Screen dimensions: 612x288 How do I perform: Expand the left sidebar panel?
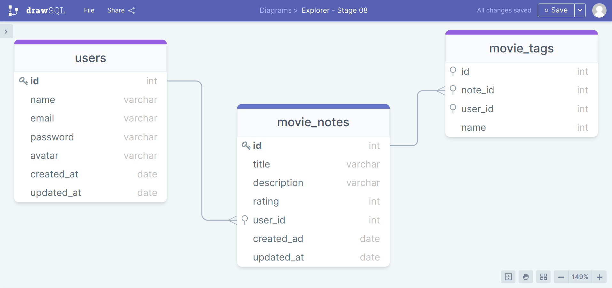6,31
